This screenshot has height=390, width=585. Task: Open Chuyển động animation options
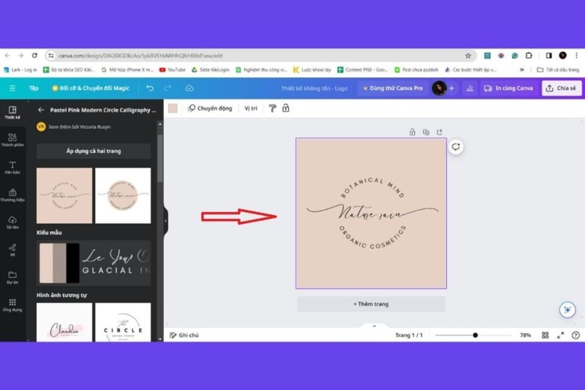pyautogui.click(x=210, y=108)
